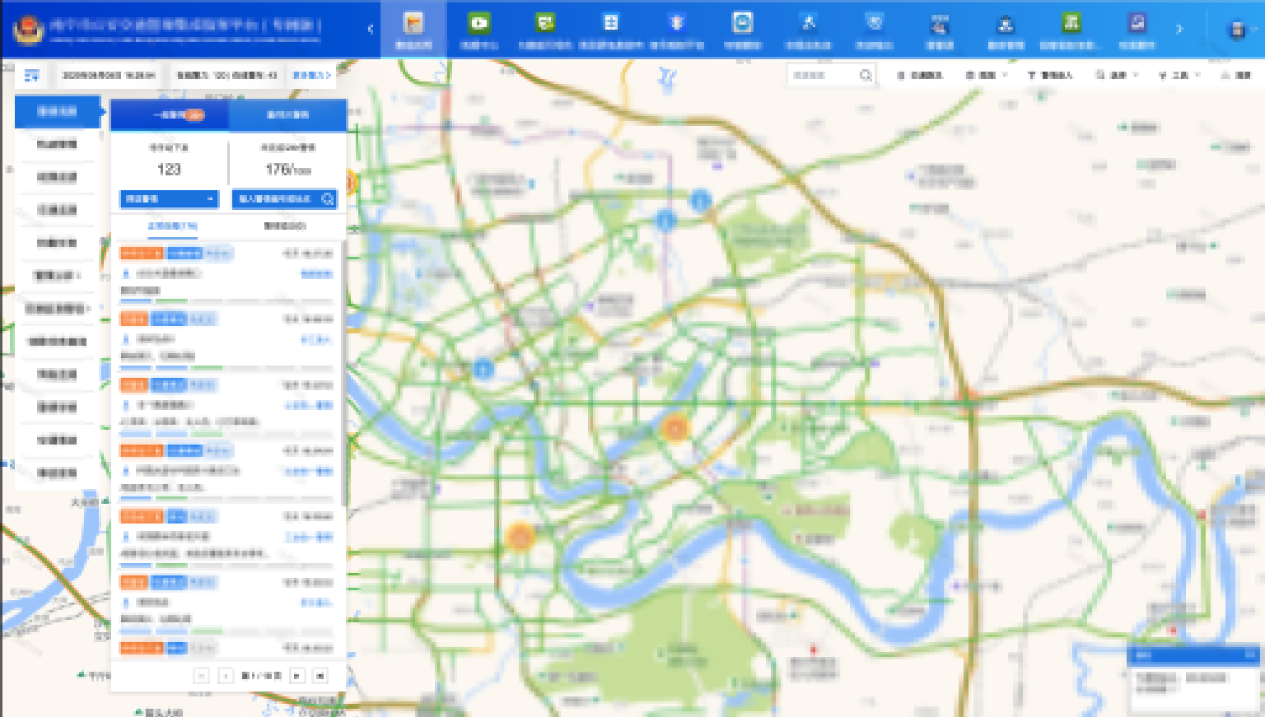1265x717 pixels.
Task: Select the first alert tab with the orange badge
Action: (170, 115)
